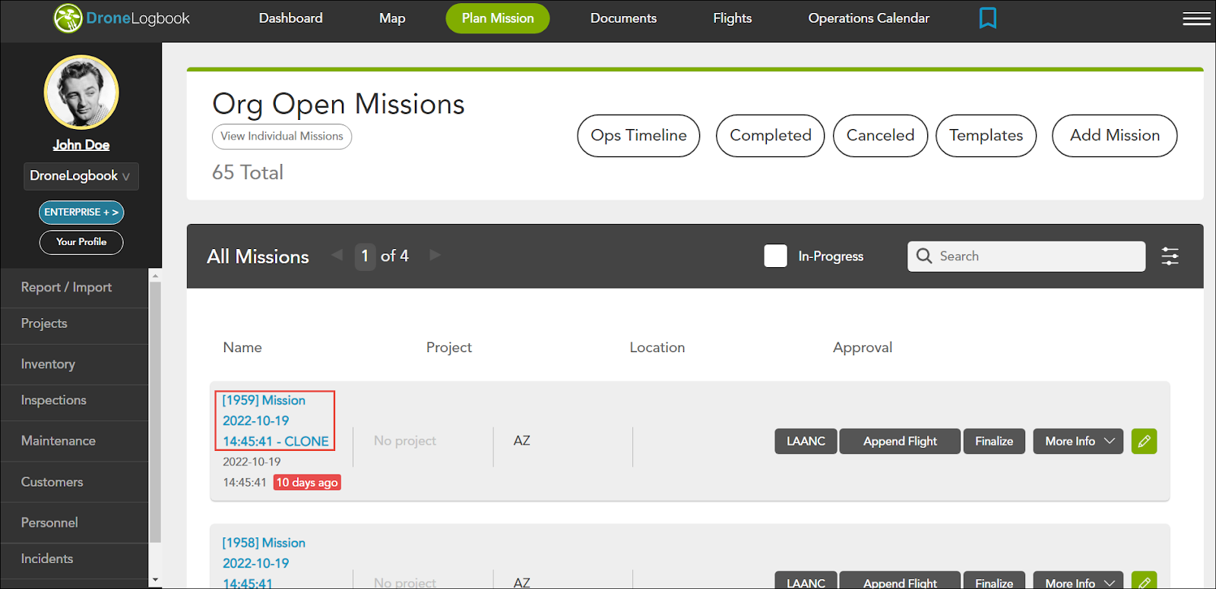Show Completed missions

770,136
